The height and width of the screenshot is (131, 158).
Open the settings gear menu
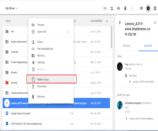coord(155,8)
